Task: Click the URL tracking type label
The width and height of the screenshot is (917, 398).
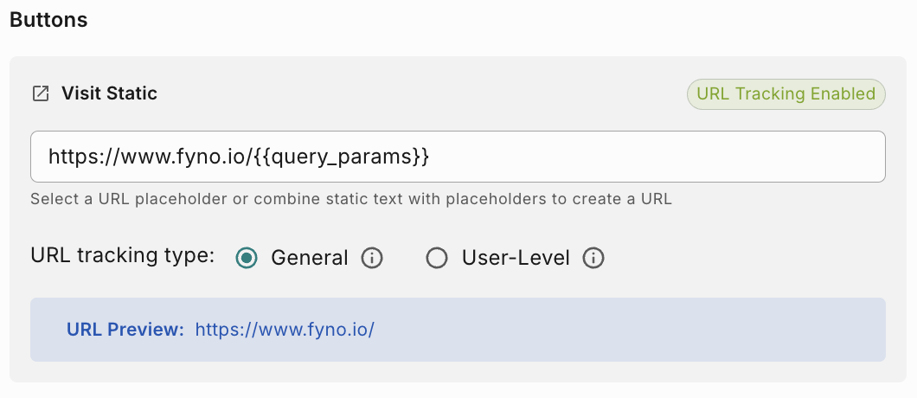Action: [x=122, y=257]
